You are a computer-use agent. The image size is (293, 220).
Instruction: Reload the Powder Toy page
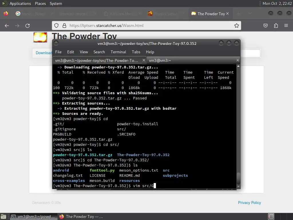pyautogui.click(x=27, y=25)
